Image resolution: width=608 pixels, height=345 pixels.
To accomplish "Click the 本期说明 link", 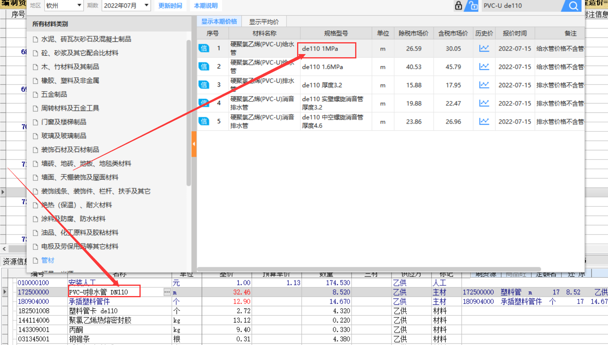I will click(206, 6).
